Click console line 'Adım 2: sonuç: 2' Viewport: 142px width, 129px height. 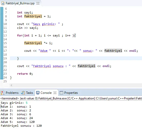point(16,110)
